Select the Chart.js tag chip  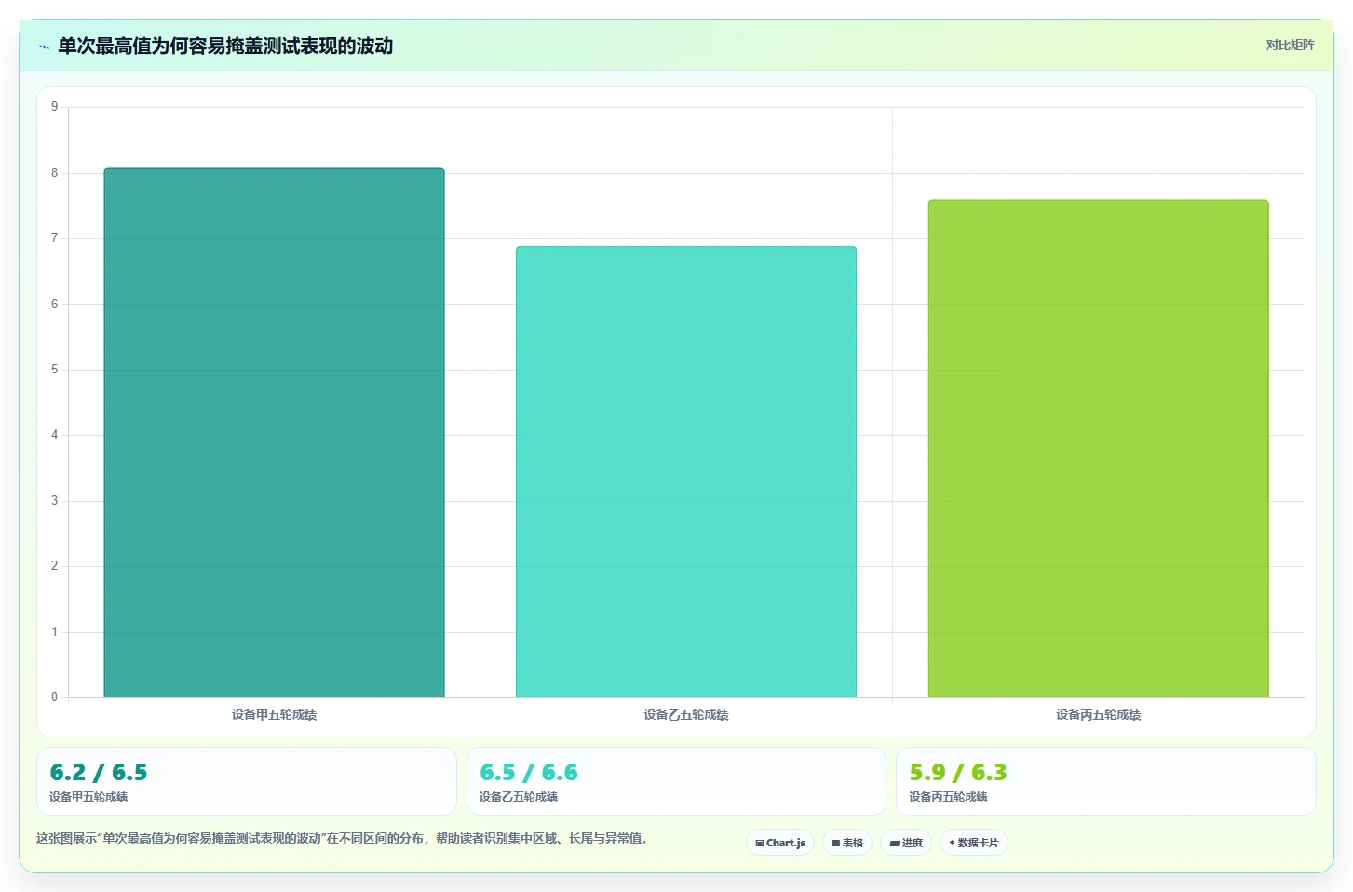780,843
